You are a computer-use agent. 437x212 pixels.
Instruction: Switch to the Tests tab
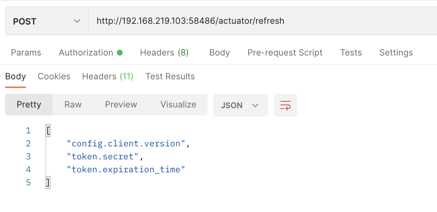coord(351,53)
